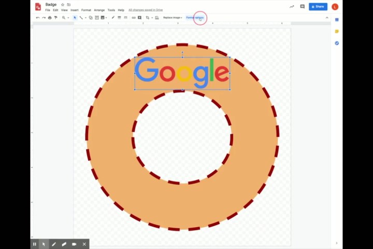373x249 pixels.
Task: Expand the line type dropdown arrow
Action: (x=85, y=18)
